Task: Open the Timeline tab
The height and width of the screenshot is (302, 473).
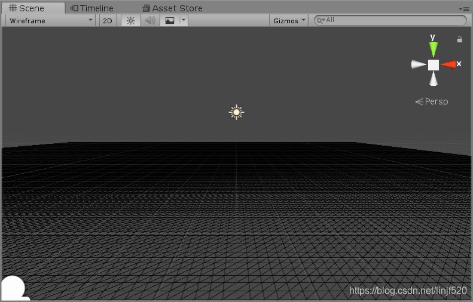Action: (x=91, y=8)
